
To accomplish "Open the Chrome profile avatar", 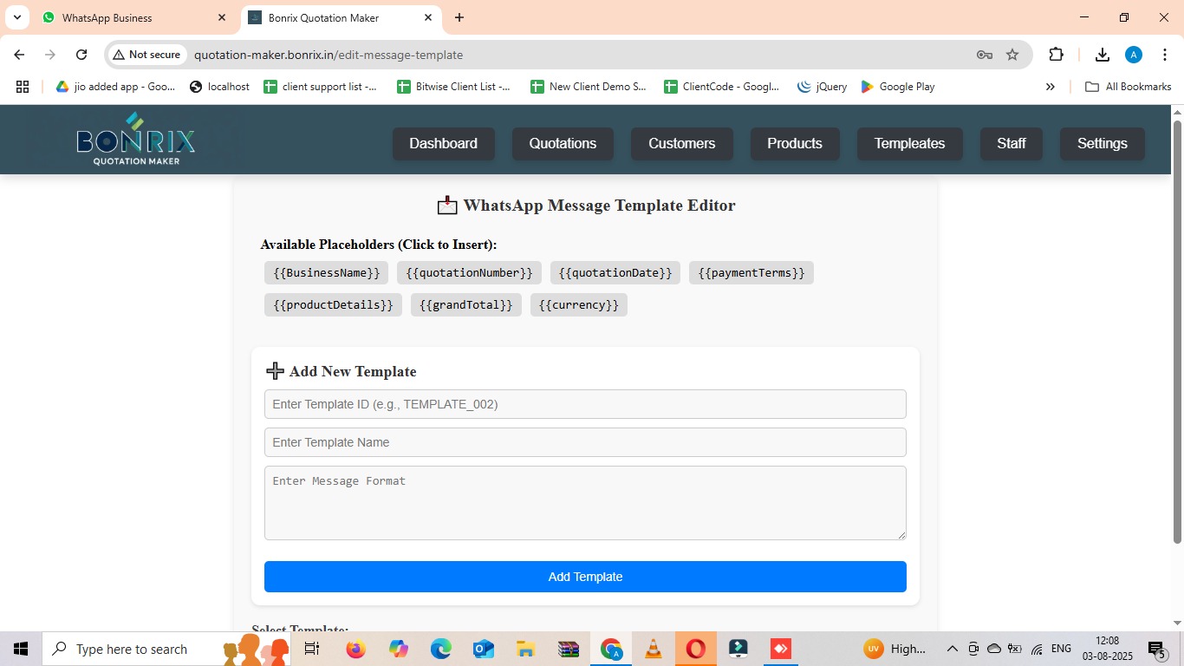I will tap(1133, 55).
